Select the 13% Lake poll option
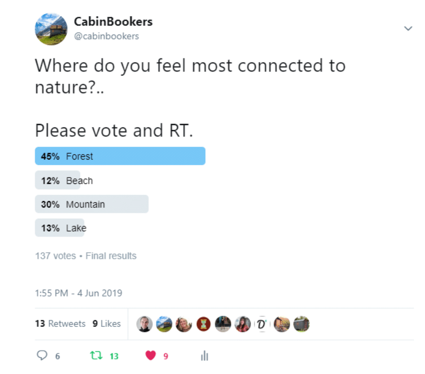 [61, 228]
